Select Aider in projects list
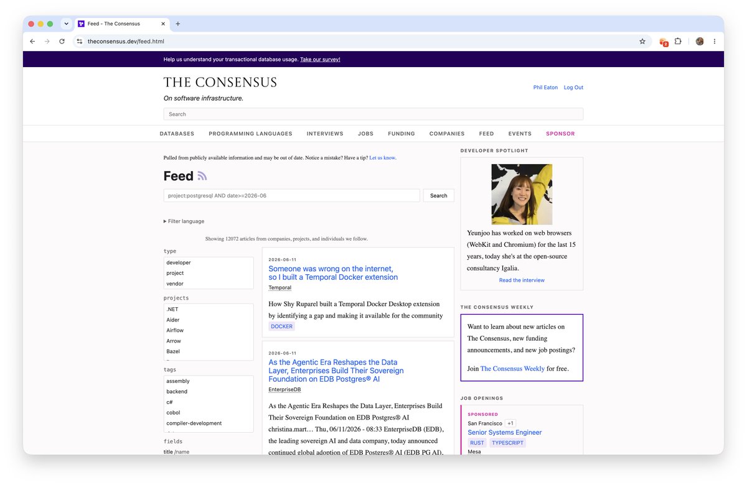 point(208,320)
